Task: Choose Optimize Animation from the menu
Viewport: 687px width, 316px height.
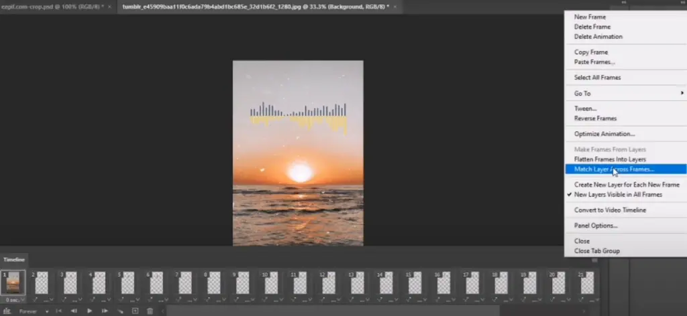Action: [604, 134]
